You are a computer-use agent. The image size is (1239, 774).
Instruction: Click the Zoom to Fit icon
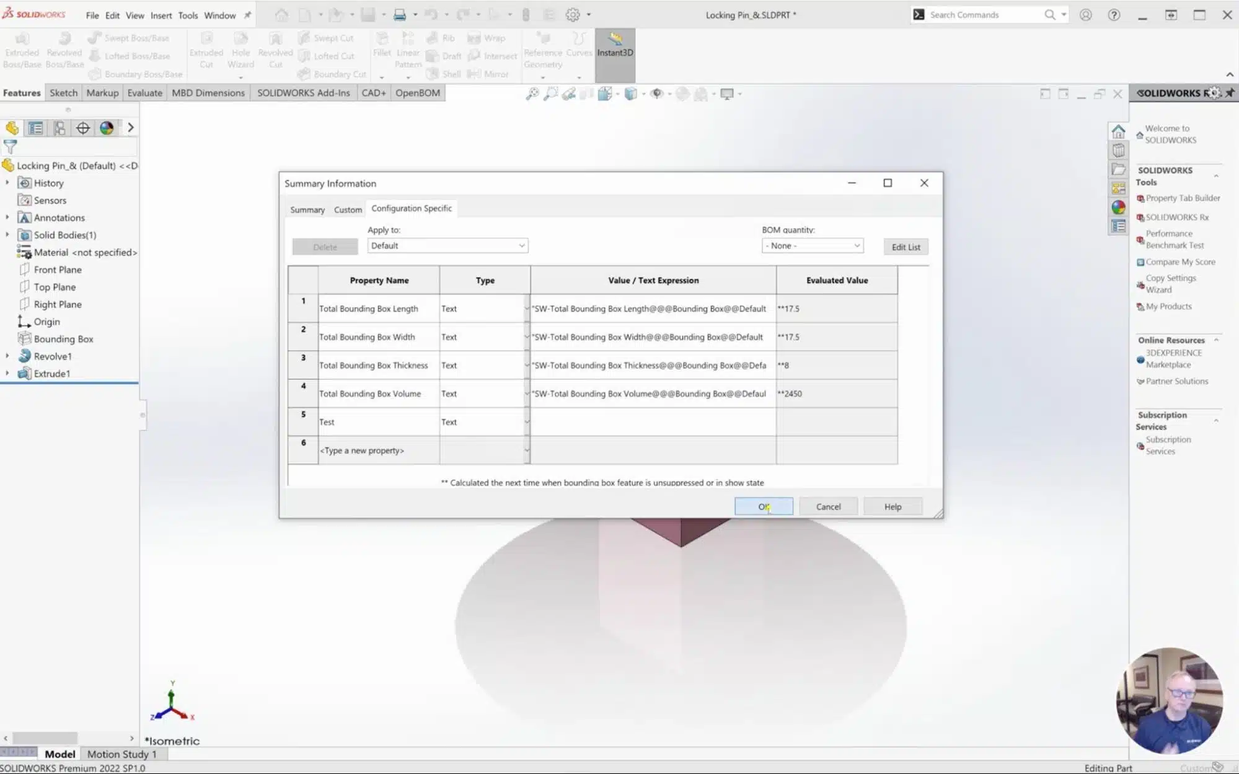click(x=532, y=94)
